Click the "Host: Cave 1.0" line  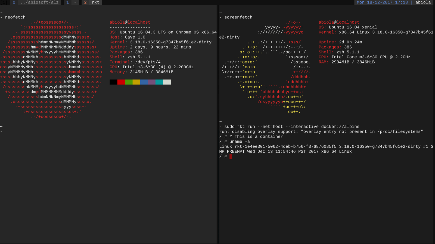click(x=128, y=37)
